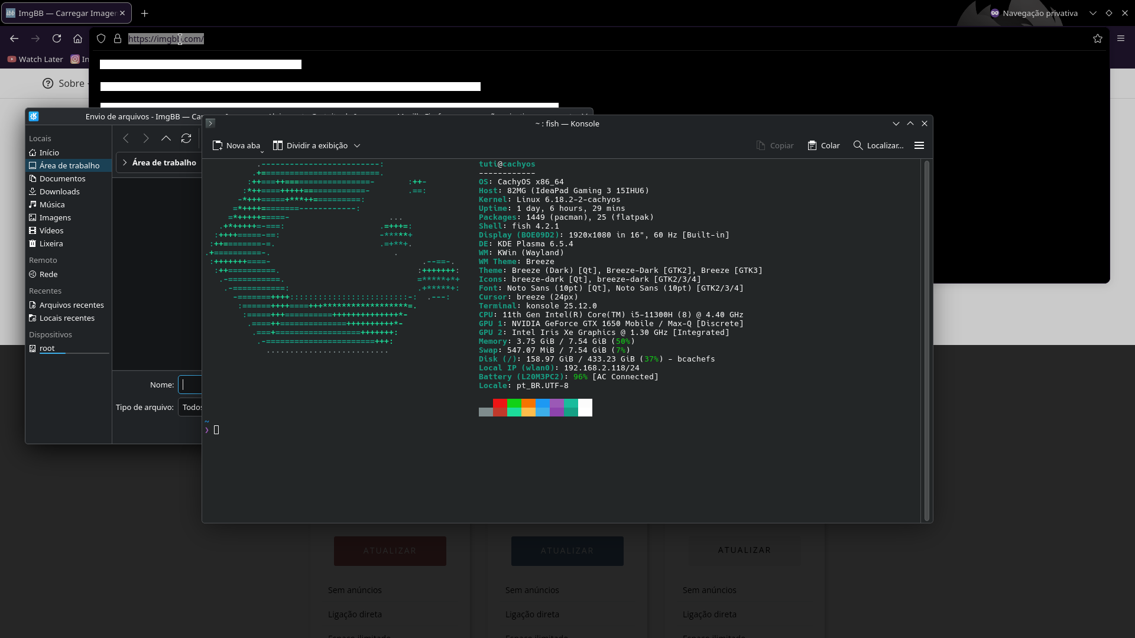Open the Watch Later bookmark
Screen dimensions: 1135x638
(35, 59)
